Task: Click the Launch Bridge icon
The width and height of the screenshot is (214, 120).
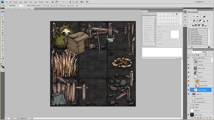Action: click(53, 2)
